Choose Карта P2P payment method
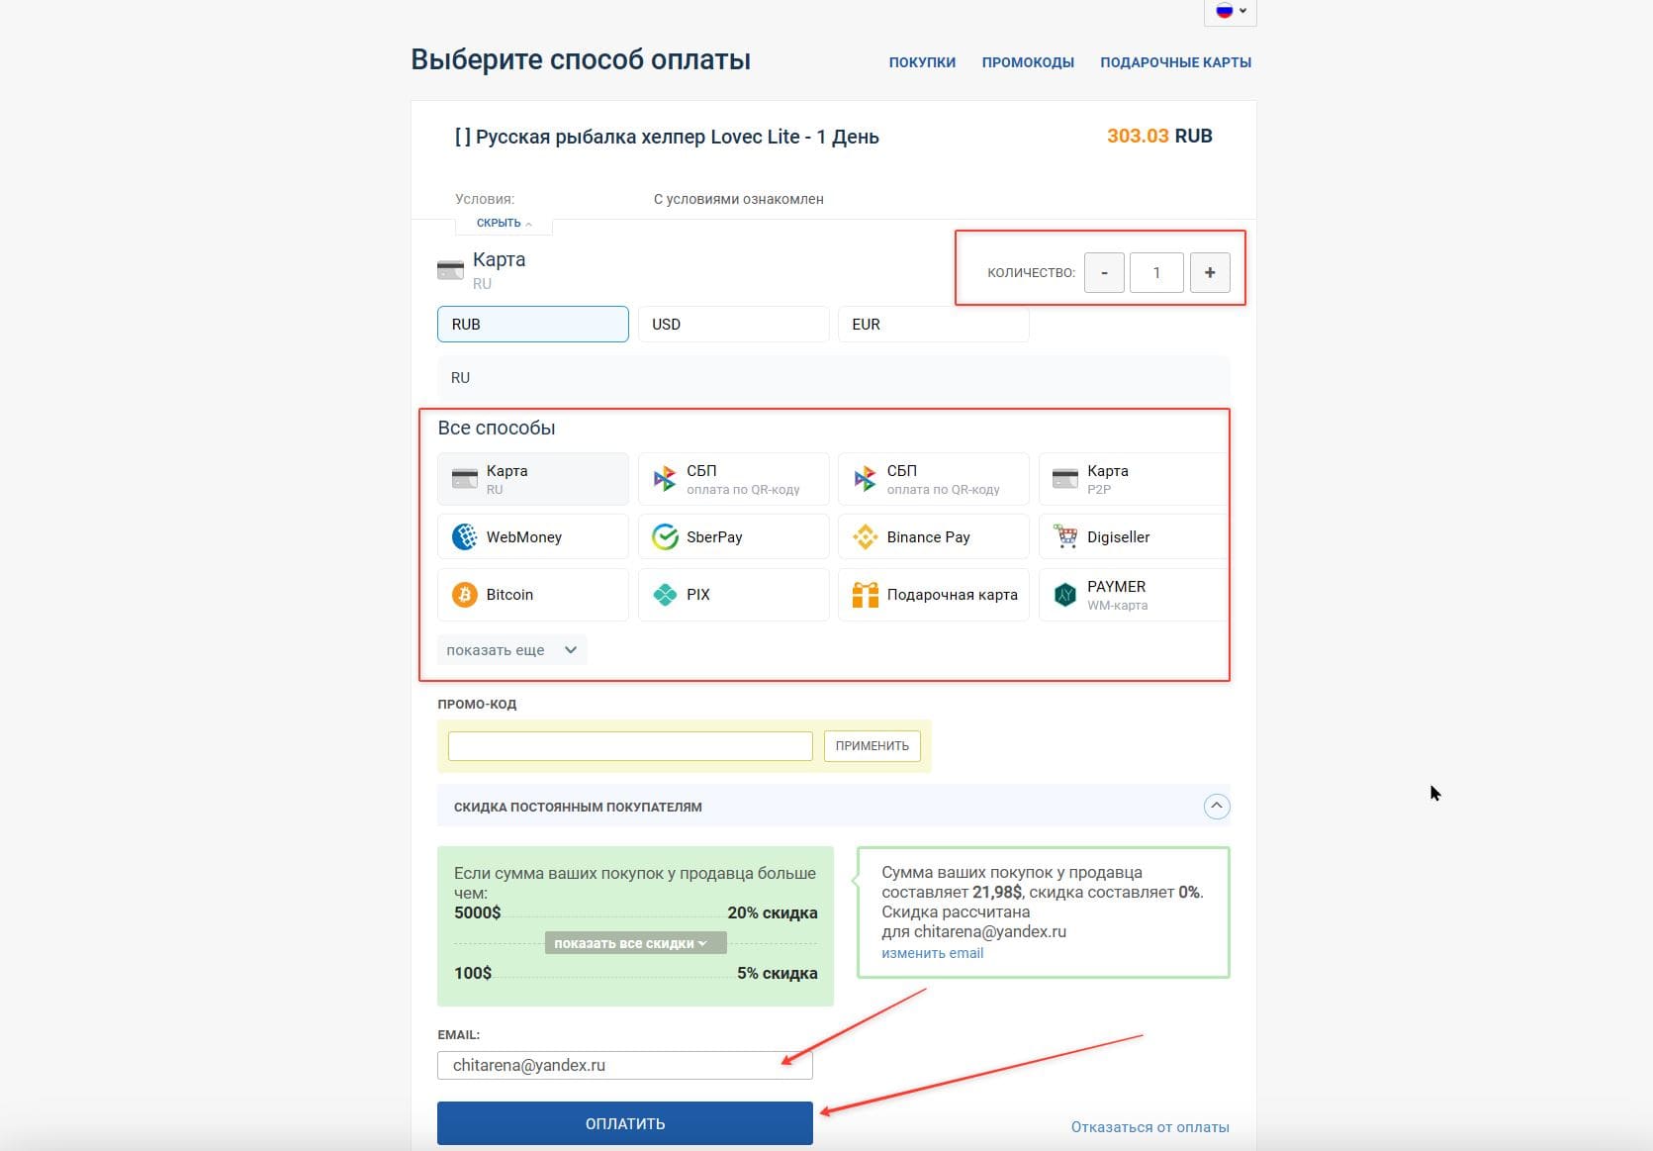This screenshot has width=1653, height=1151. pyautogui.click(x=1133, y=479)
